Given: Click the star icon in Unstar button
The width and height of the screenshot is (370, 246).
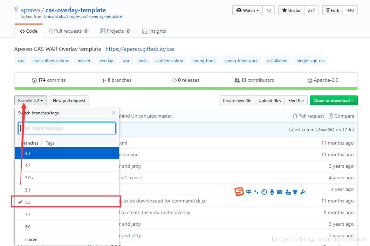Looking at the screenshot, I should coord(285,10).
